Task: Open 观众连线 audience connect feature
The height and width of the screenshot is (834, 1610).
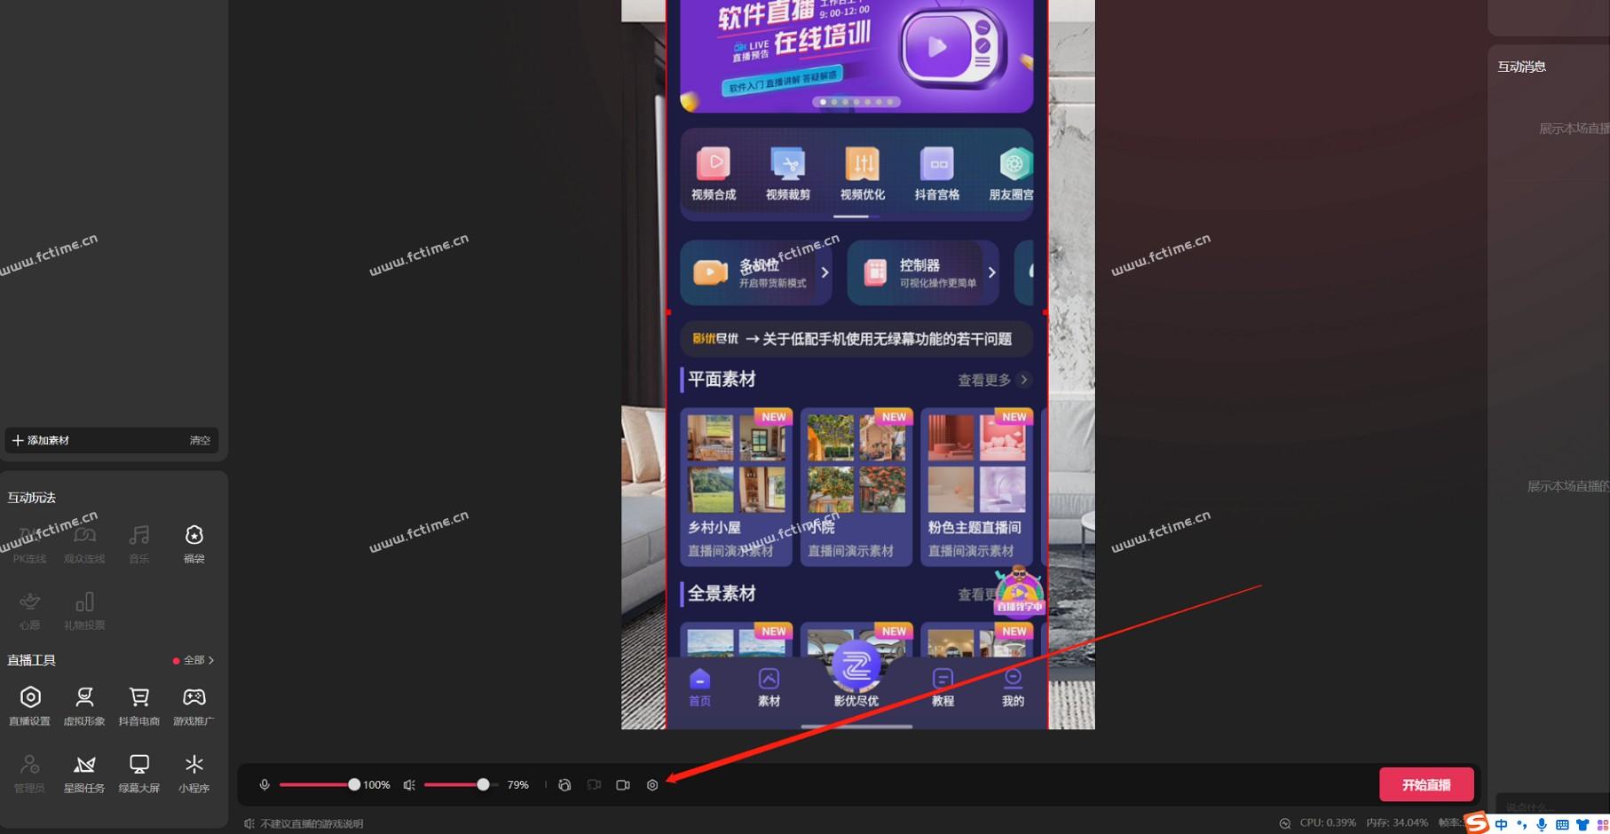Action: tap(84, 544)
